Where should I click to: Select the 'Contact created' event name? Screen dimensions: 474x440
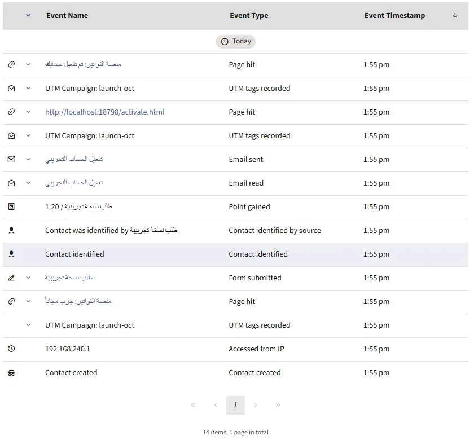coord(71,373)
